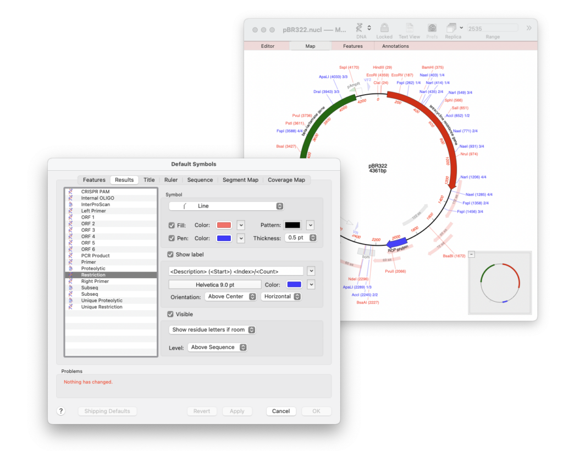Toggle the Pen checkbox
This screenshot has height=451, width=563.
tap(172, 238)
